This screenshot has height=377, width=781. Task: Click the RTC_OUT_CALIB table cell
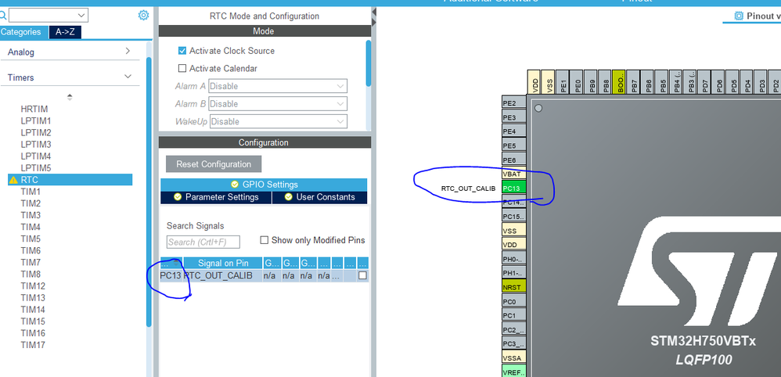coord(223,275)
